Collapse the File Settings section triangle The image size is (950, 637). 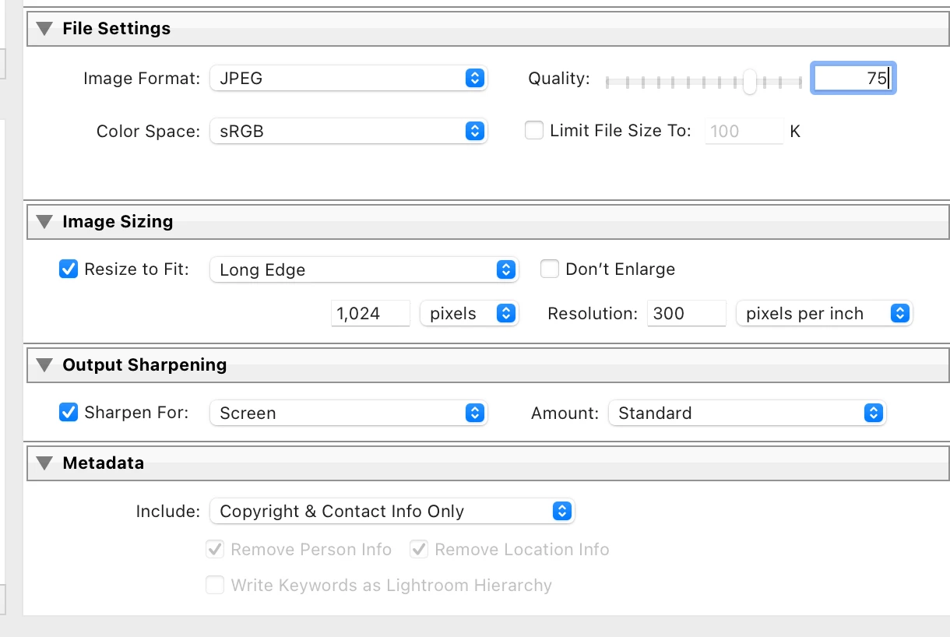45,29
